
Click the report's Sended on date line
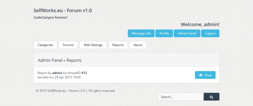click(59, 77)
